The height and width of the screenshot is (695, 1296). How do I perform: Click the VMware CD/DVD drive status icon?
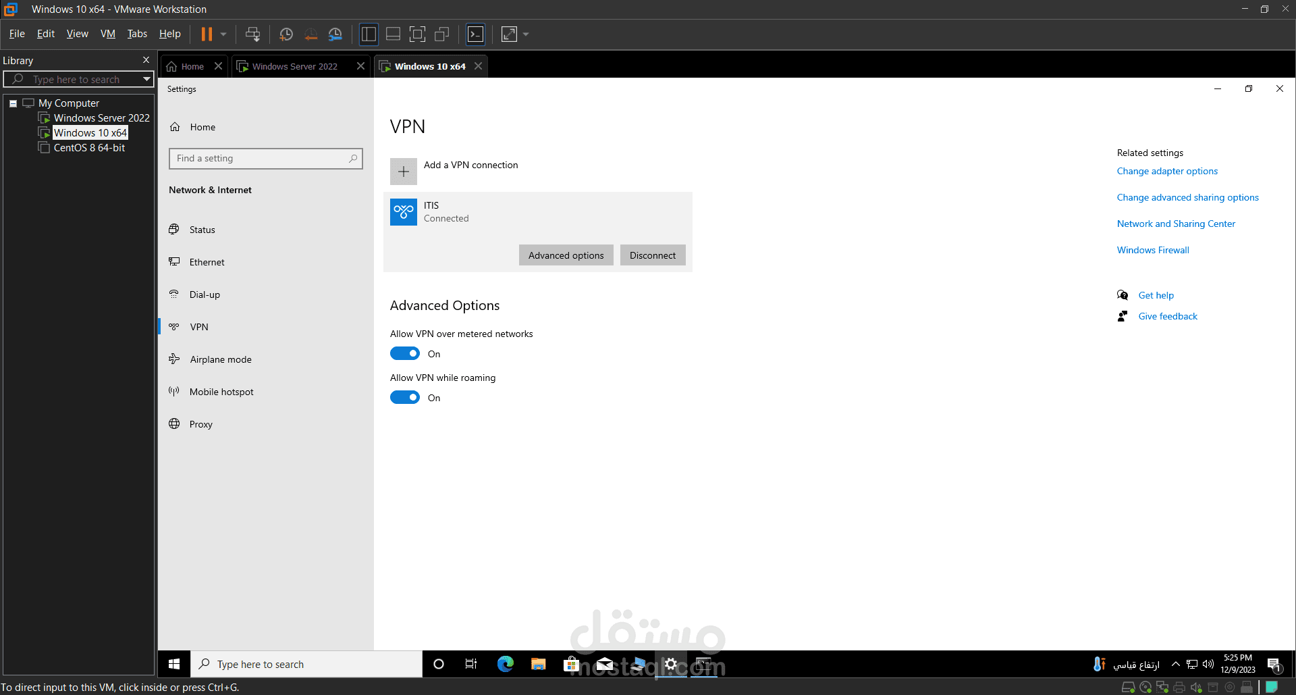(1145, 688)
